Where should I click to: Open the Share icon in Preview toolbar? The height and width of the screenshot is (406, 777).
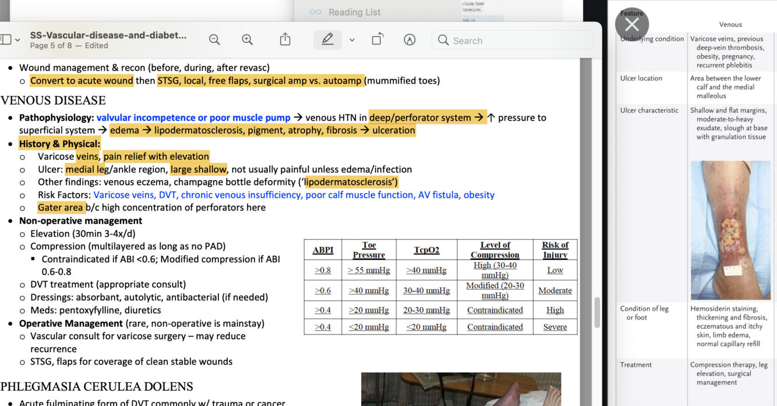pyautogui.click(x=285, y=39)
